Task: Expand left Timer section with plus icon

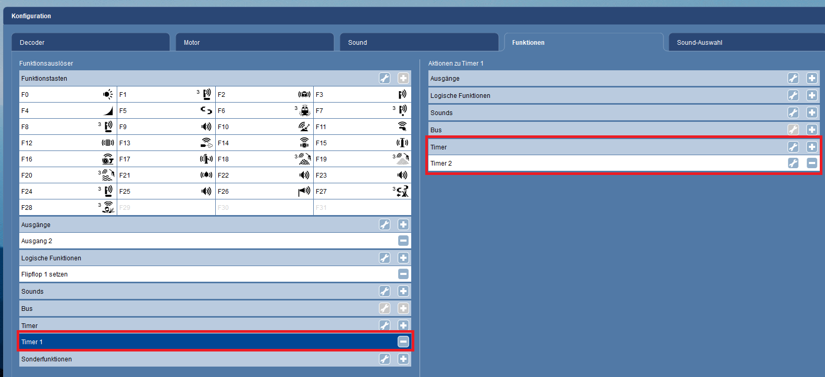Action: click(403, 325)
